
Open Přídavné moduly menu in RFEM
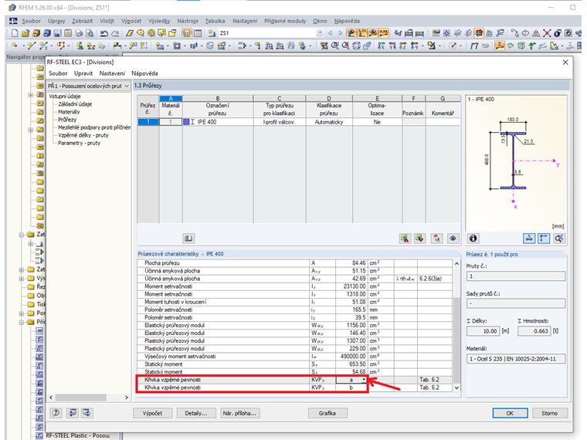tap(285, 21)
